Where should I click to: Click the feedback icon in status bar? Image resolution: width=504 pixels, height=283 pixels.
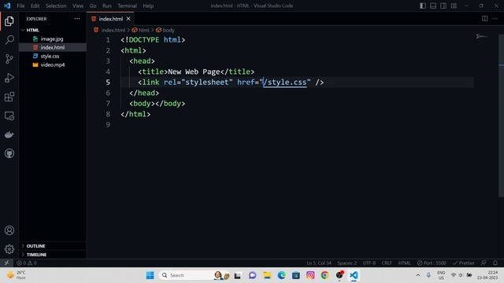pyautogui.click(x=484, y=263)
